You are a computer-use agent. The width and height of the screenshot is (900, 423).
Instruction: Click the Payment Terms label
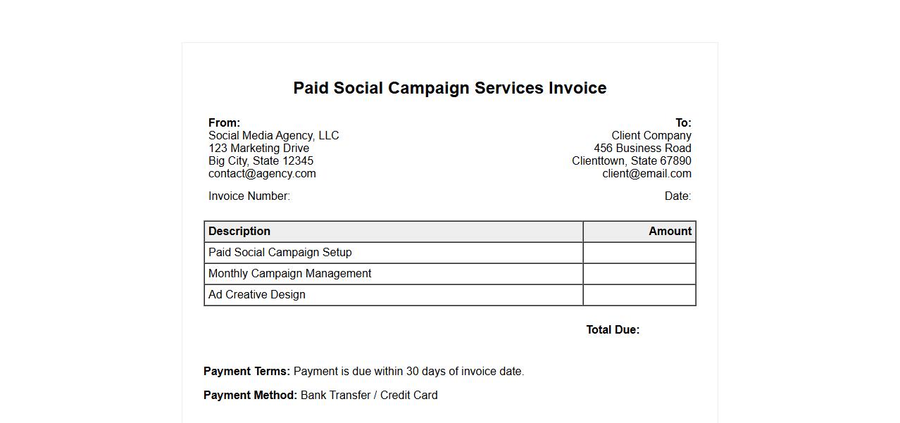(246, 372)
